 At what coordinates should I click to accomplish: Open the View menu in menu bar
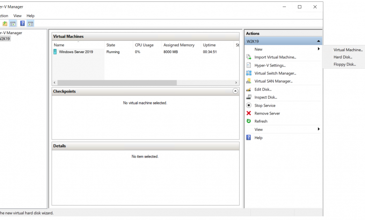coord(17,15)
